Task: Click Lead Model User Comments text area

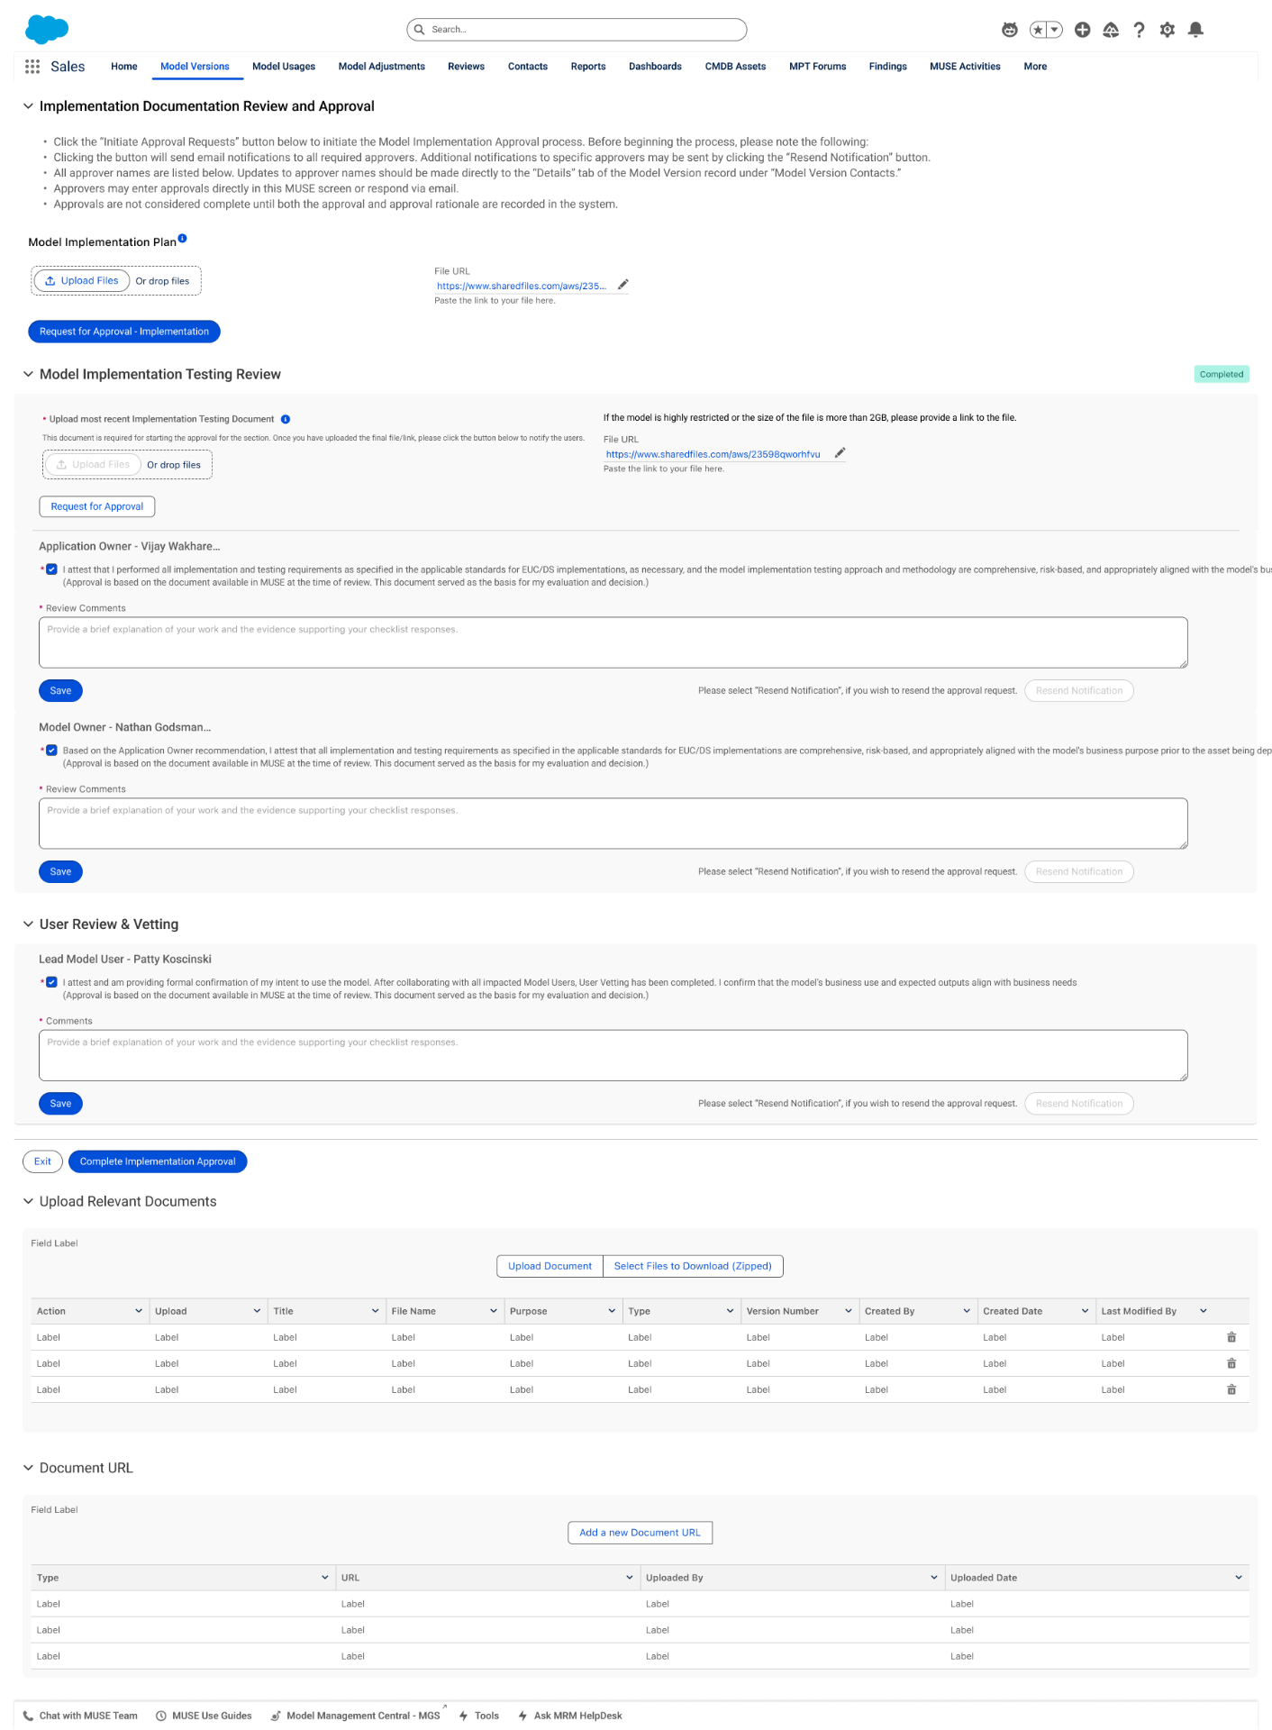Action: pyautogui.click(x=613, y=1055)
